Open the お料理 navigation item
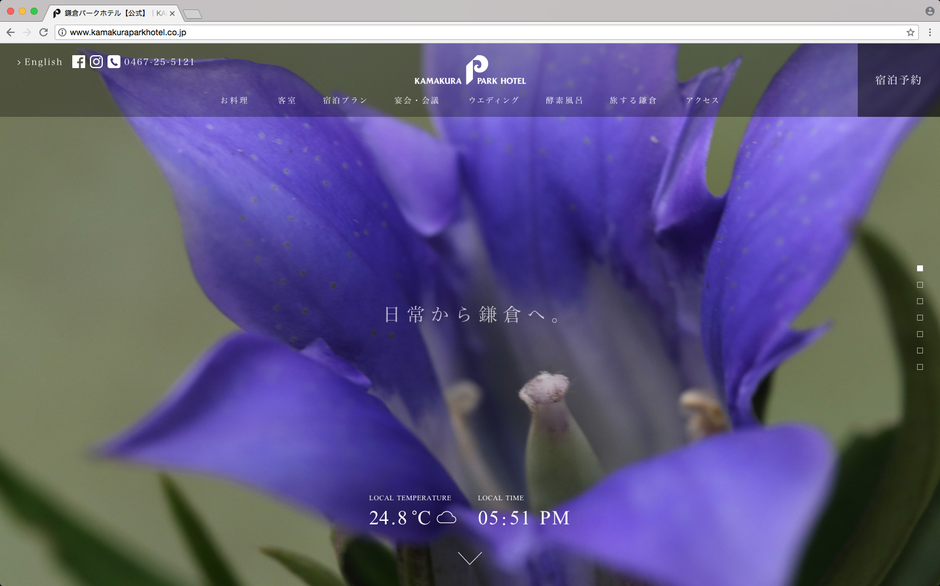 pyautogui.click(x=234, y=100)
